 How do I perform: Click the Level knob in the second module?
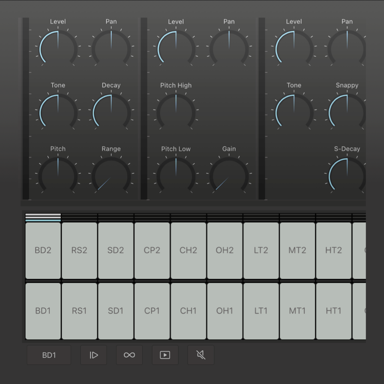coord(176,49)
